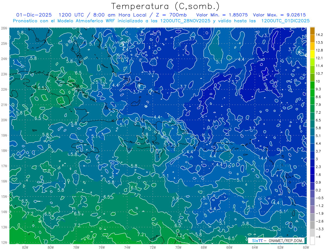Click the 62W longitude axis label

click(280, 247)
